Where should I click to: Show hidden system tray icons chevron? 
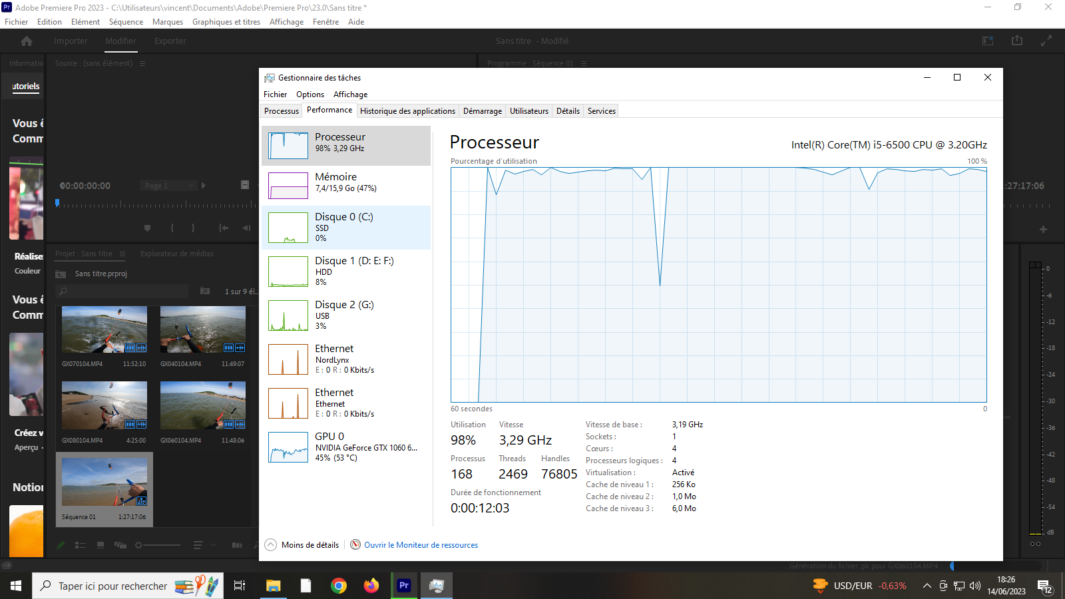click(927, 586)
